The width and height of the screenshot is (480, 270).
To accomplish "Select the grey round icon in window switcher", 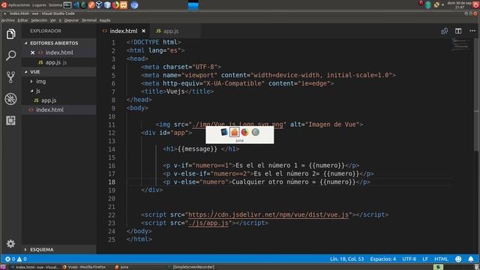I will point(255,132).
